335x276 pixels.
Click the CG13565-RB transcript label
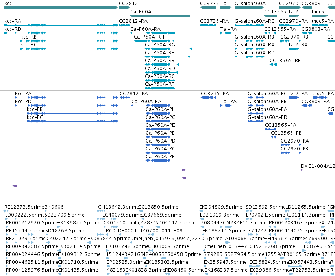coord(285,61)
